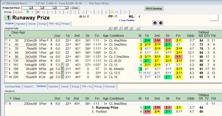Check the box for the 26Jul09 race line
The height and width of the screenshot is (116, 222).
6,69
